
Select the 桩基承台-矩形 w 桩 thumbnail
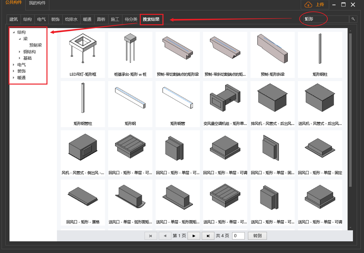click(130, 55)
